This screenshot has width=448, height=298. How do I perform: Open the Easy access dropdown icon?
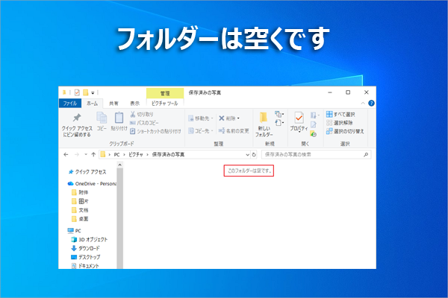click(x=279, y=123)
